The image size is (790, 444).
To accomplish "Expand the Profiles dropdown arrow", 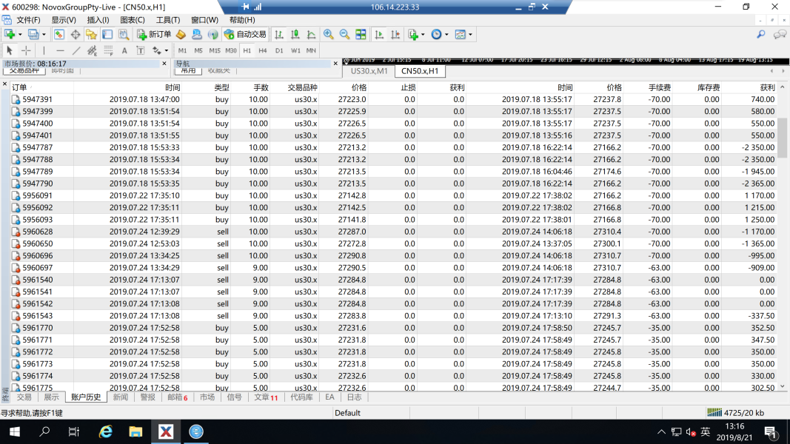I will tap(44, 34).
